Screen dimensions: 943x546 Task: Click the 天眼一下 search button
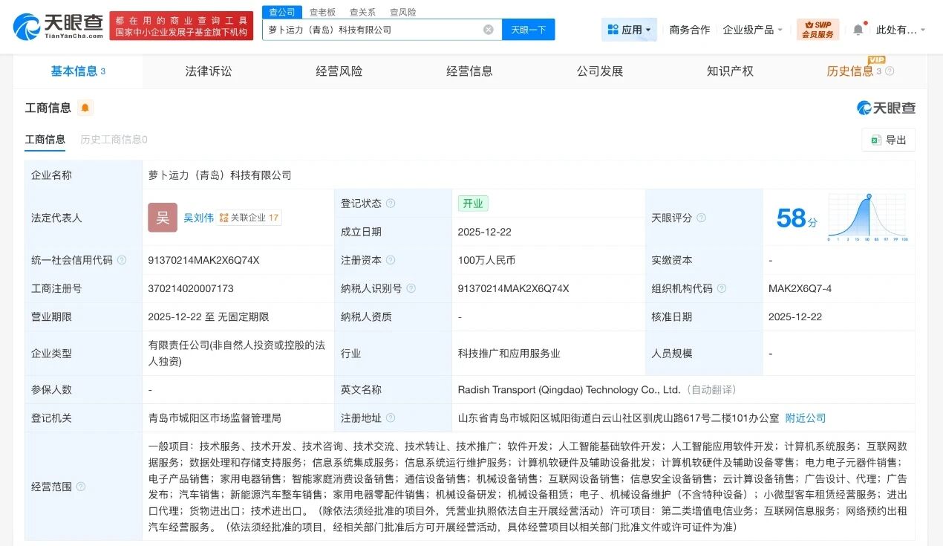529,30
